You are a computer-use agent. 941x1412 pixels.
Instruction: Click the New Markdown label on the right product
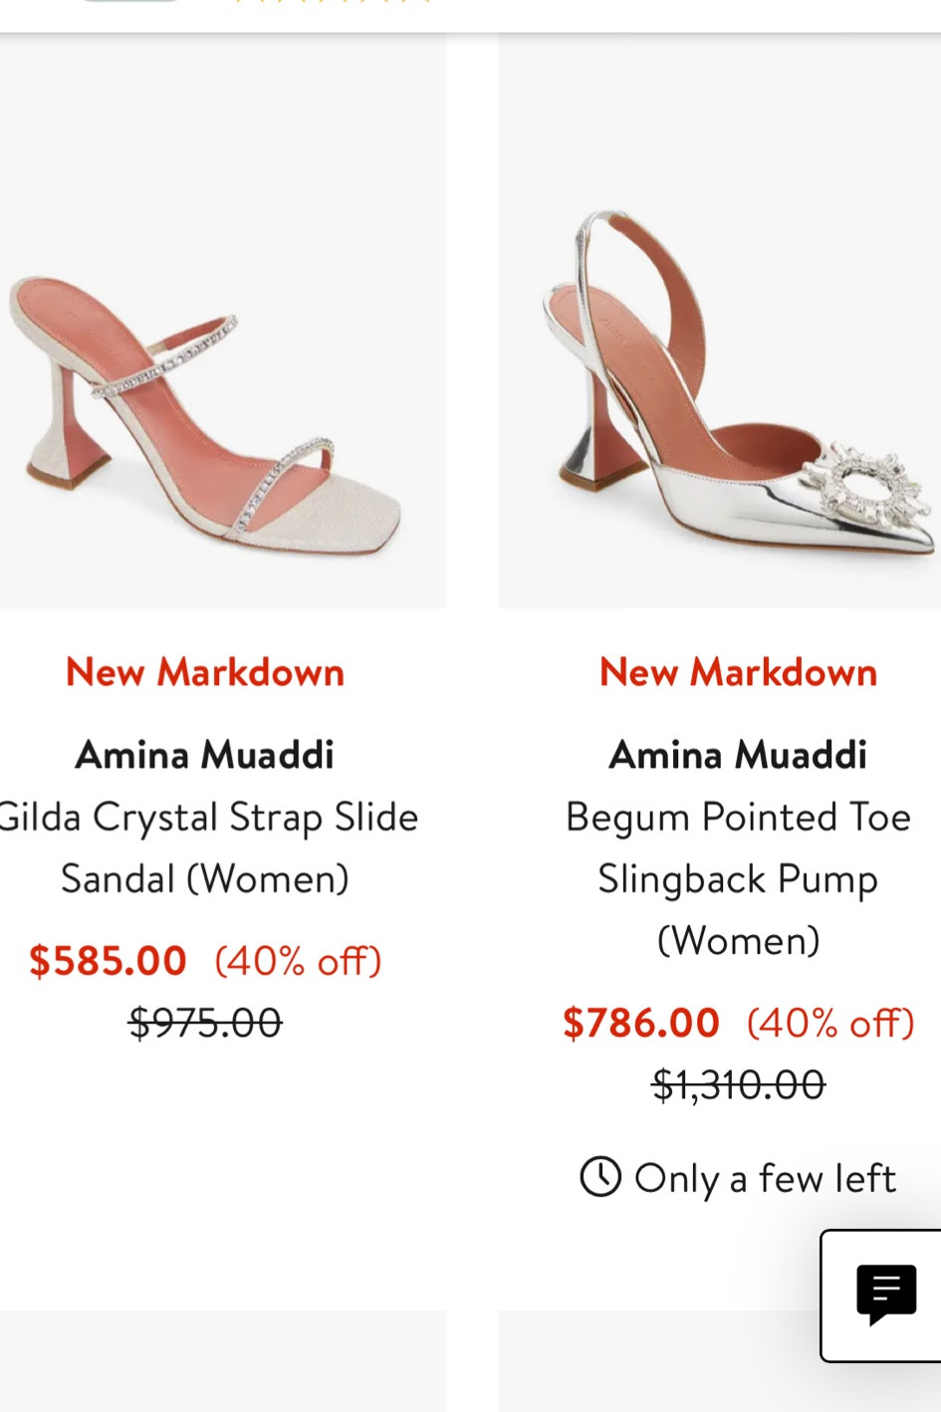point(738,671)
